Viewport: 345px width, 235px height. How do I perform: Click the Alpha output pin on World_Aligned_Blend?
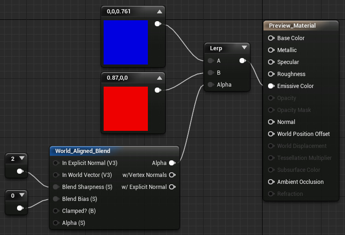(x=172, y=163)
